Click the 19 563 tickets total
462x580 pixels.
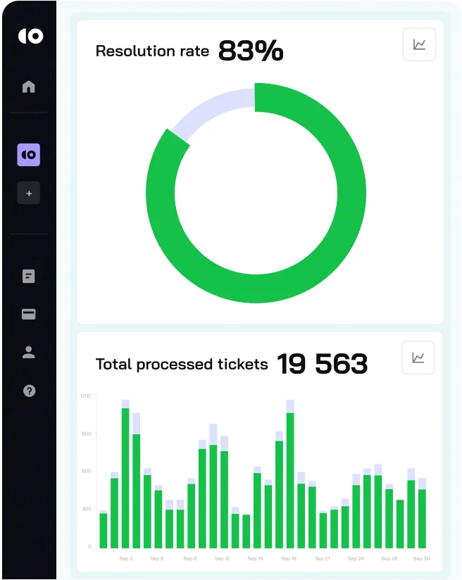click(x=322, y=365)
